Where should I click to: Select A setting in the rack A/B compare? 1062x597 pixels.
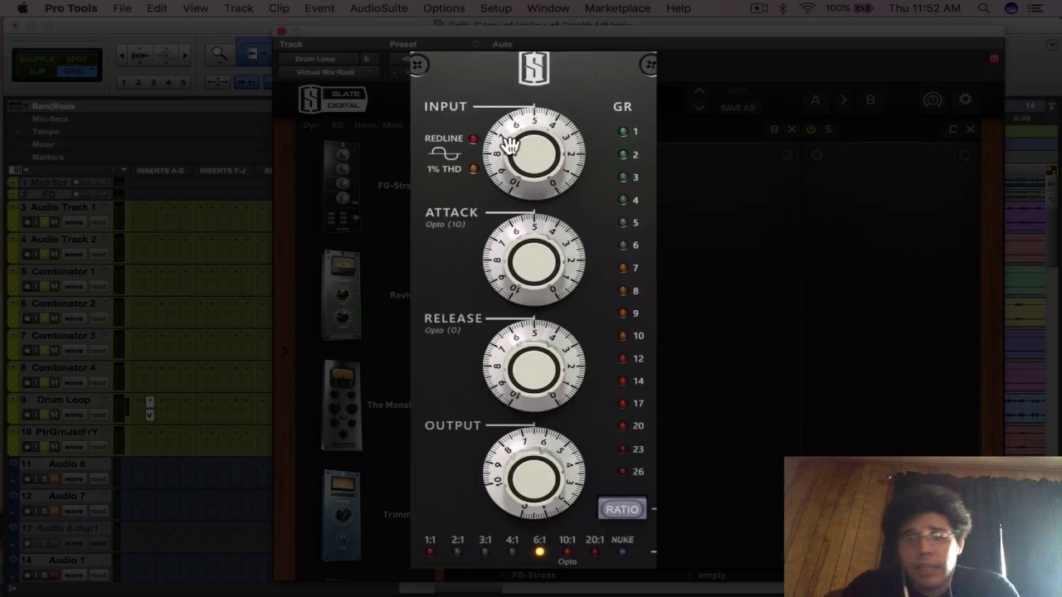tap(816, 100)
